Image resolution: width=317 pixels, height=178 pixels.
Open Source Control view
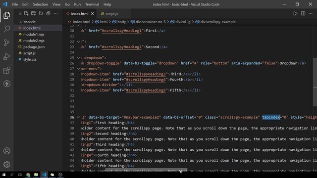click(6, 43)
